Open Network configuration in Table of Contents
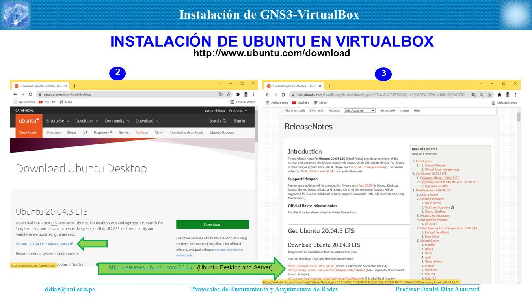 click(434, 215)
